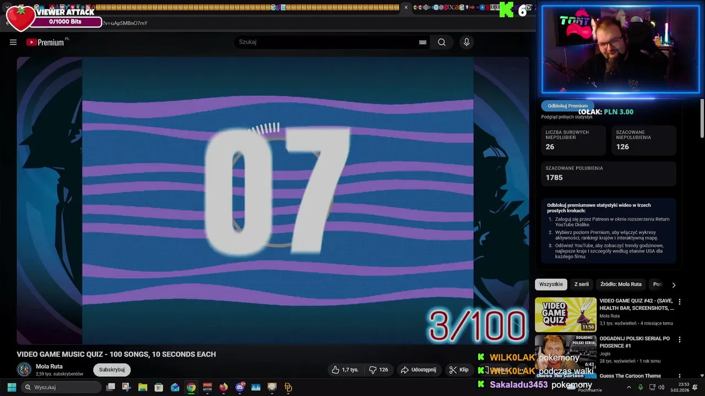The height and width of the screenshot is (396, 705).
Task: Open Outlook from the taskbar
Action: (175, 387)
